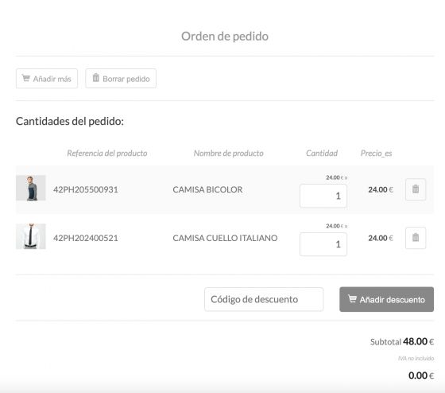445x393 pixels.
Task: Select reference 42PH202400521
Action: click(86, 238)
